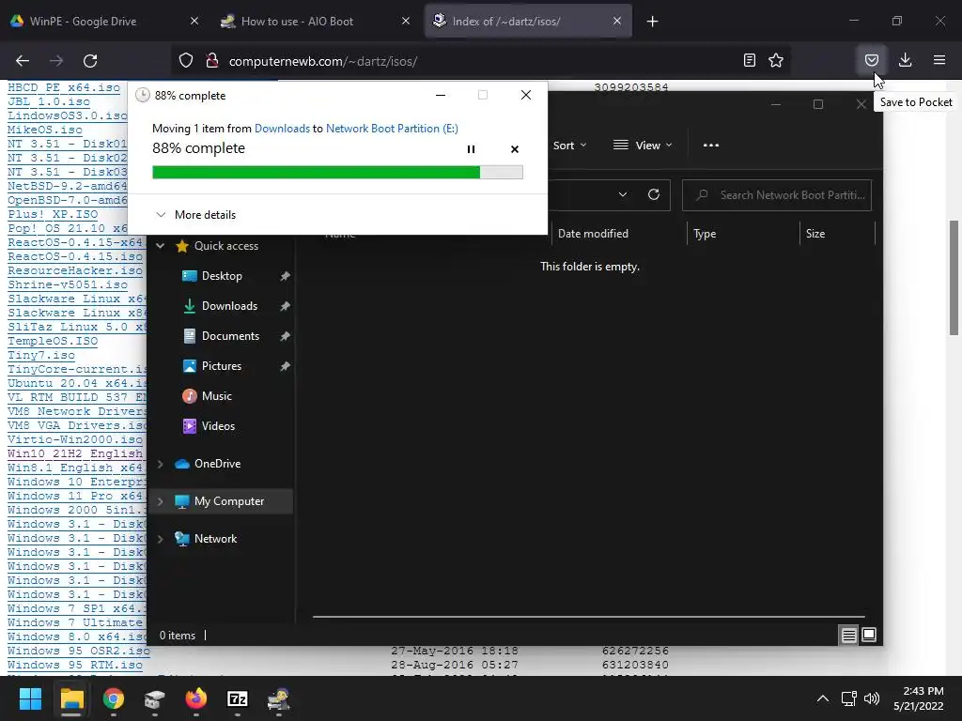Click the site security padlock icon
Viewport: 962px width, 721px height.
(211, 61)
